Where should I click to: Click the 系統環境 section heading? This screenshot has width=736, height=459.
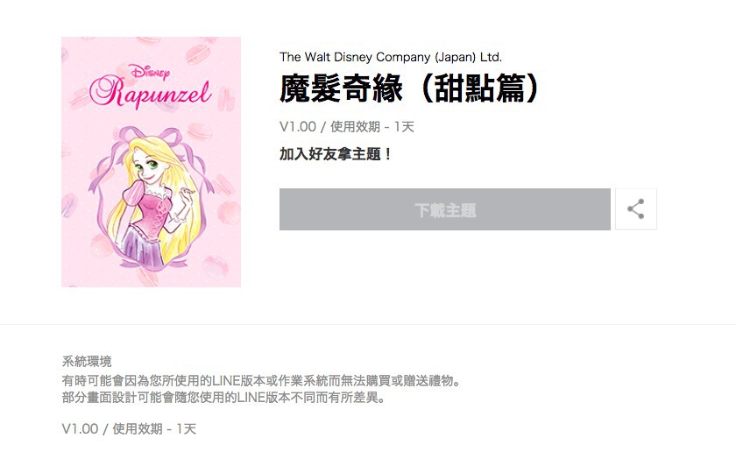pyautogui.click(x=87, y=362)
